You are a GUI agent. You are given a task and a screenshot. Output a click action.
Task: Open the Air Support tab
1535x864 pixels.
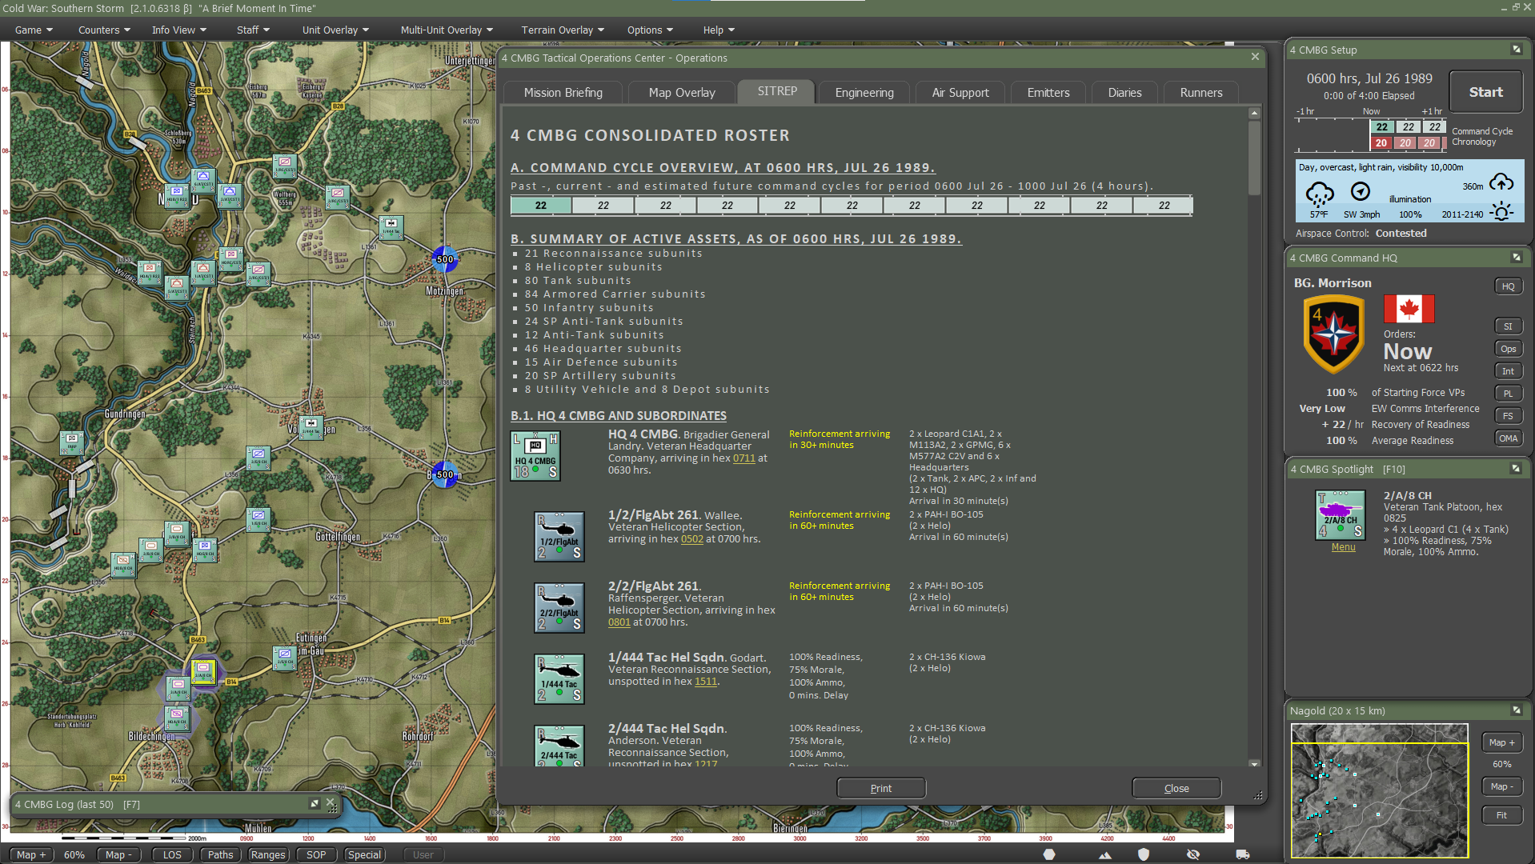pyautogui.click(x=960, y=93)
